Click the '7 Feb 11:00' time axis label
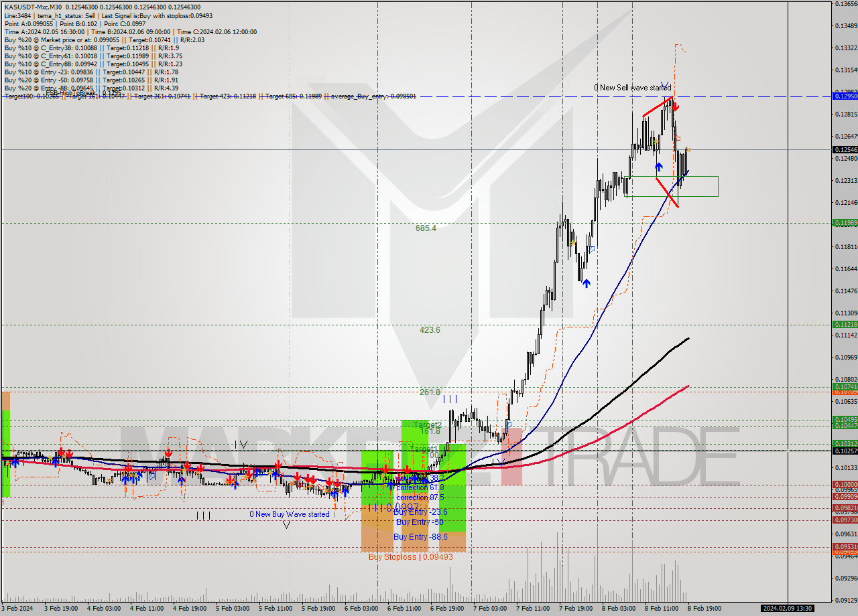858x616 pixels. [x=533, y=609]
